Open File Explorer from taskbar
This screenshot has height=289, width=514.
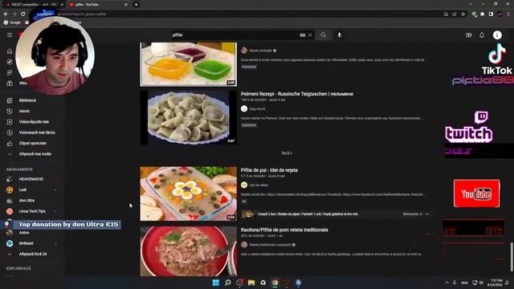[251, 283]
